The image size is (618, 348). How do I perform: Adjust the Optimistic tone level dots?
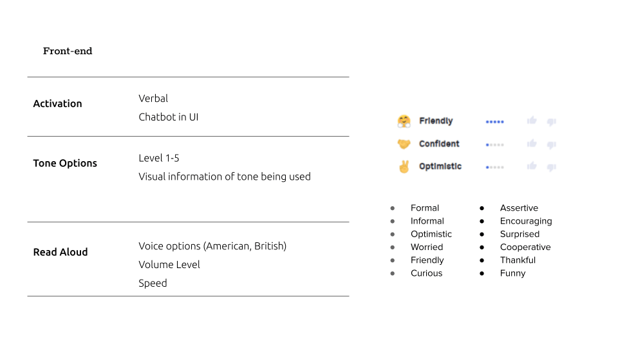pos(494,168)
